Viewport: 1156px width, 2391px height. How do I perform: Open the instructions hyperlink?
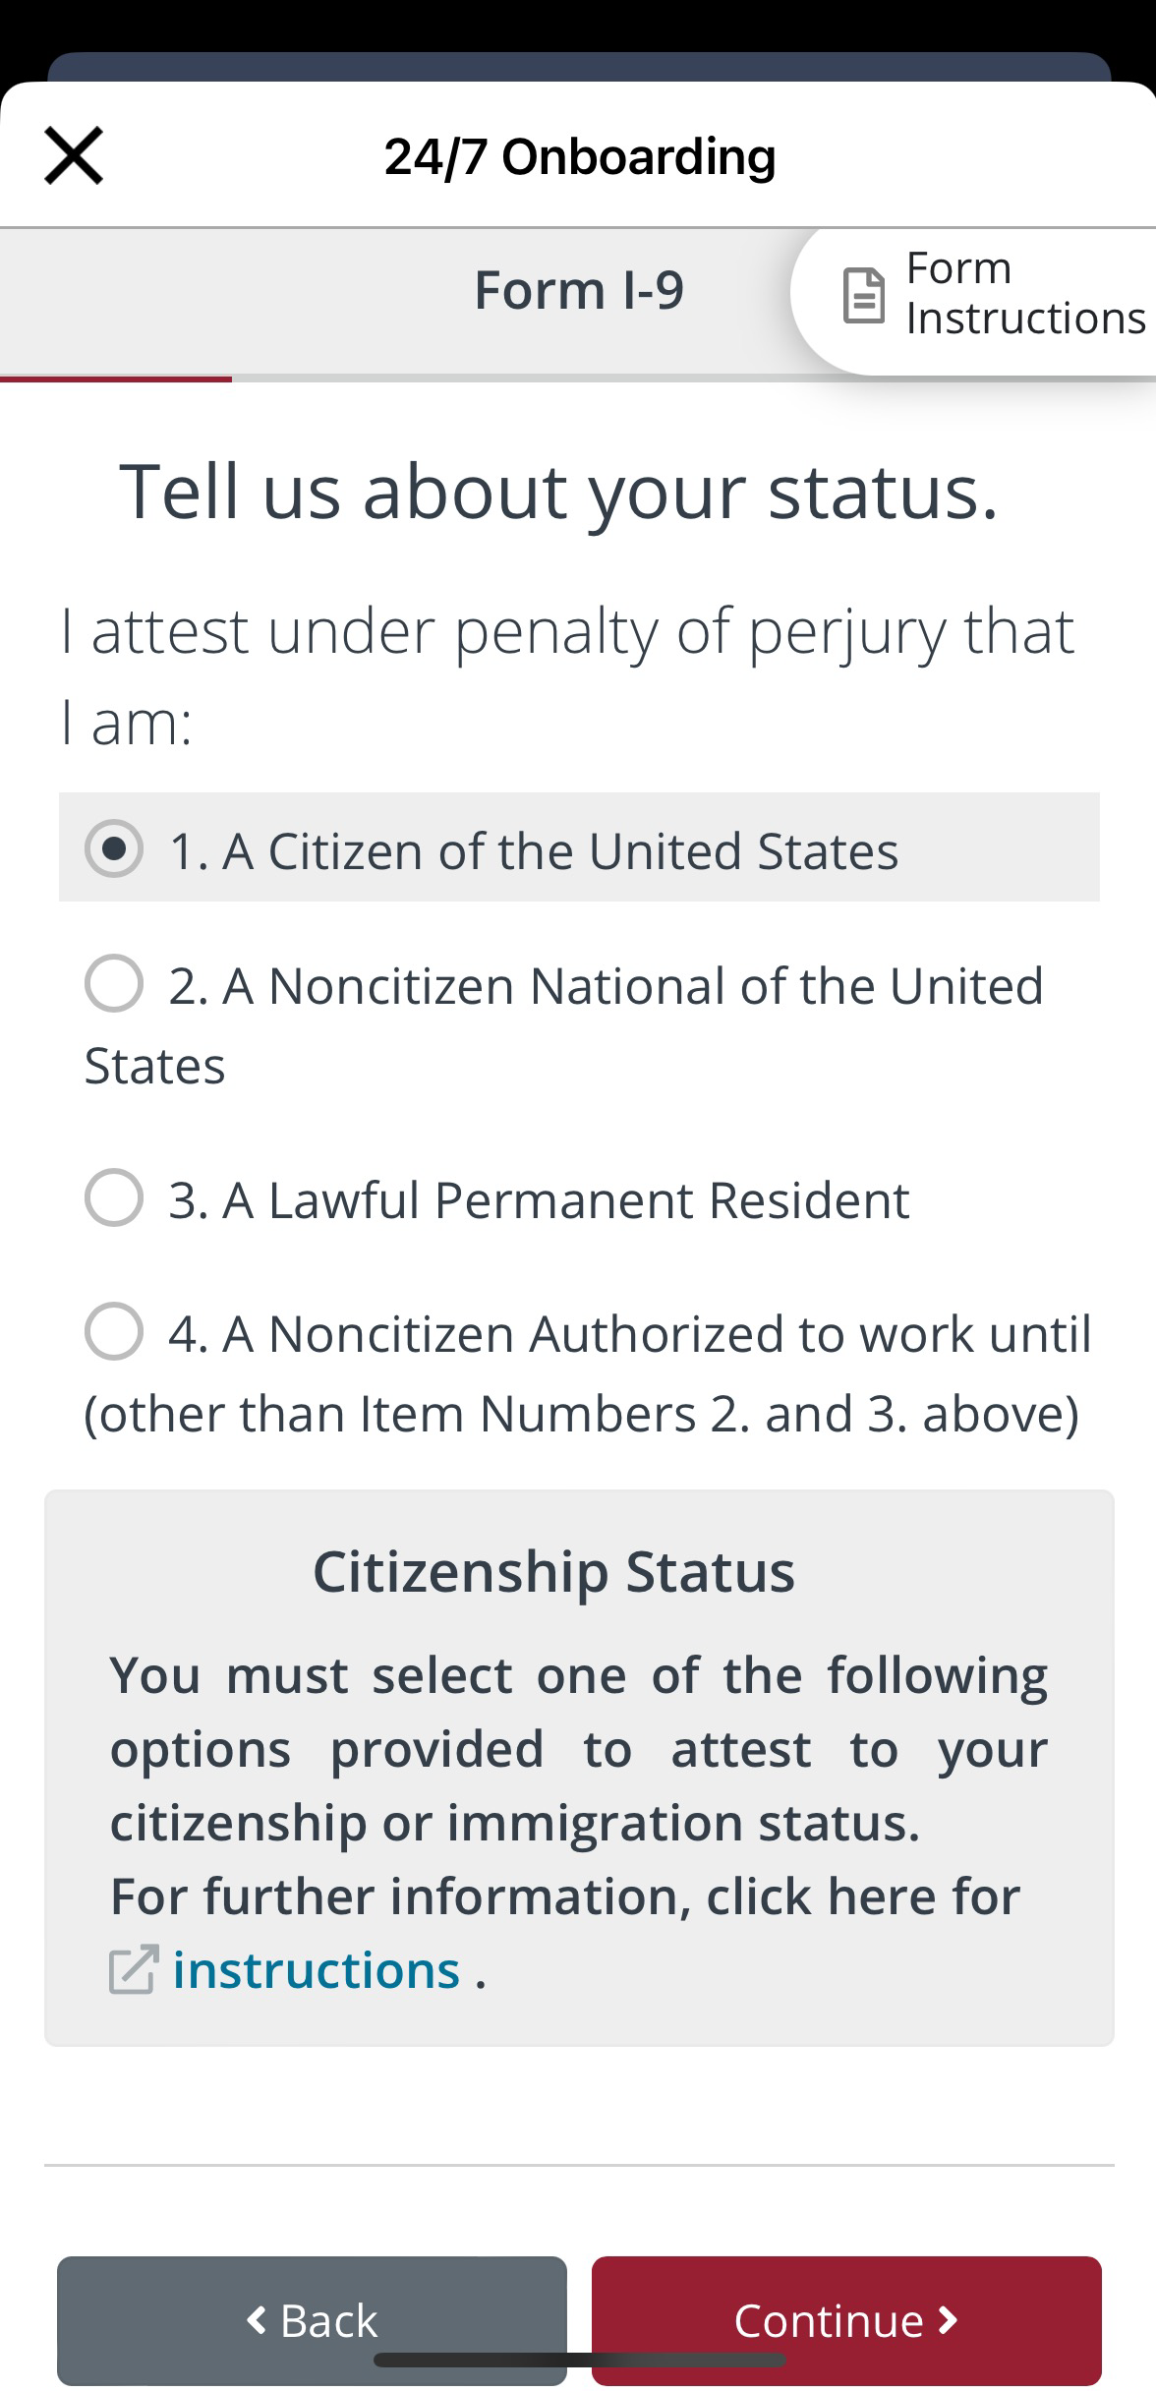tap(316, 1970)
